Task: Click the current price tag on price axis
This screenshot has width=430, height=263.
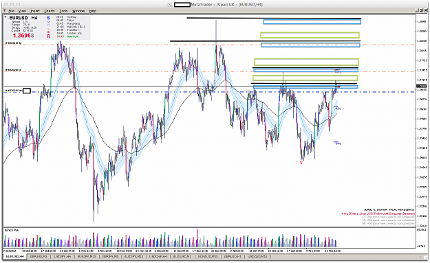Action: tap(422, 87)
